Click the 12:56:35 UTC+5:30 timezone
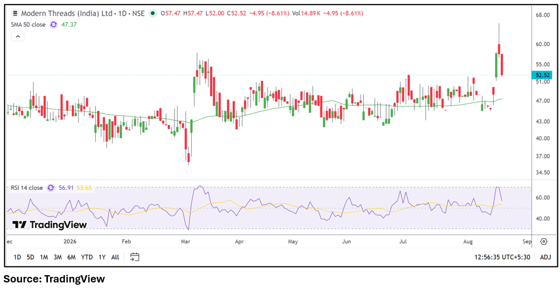560x288 pixels. (502, 257)
